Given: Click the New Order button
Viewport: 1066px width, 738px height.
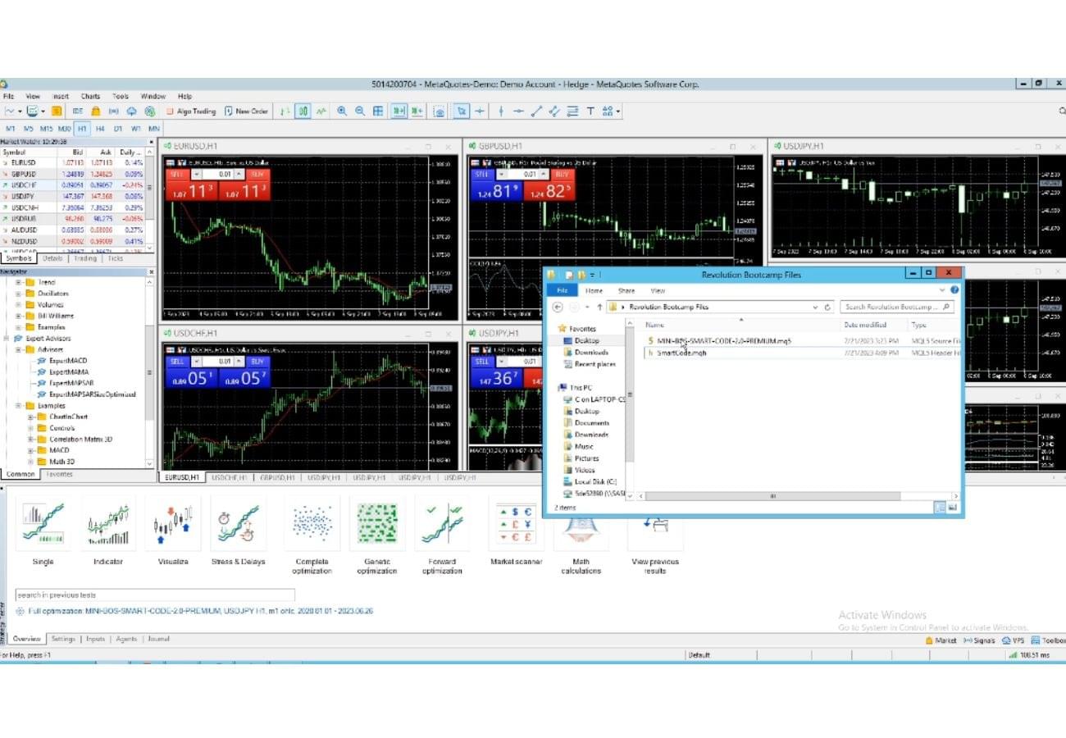Looking at the screenshot, I should tap(246, 112).
